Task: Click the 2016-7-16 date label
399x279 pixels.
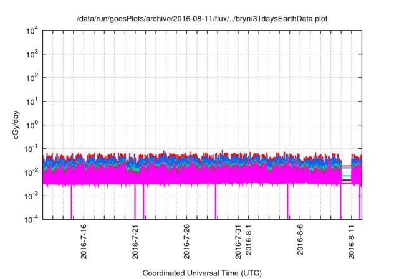Action: click(x=84, y=242)
